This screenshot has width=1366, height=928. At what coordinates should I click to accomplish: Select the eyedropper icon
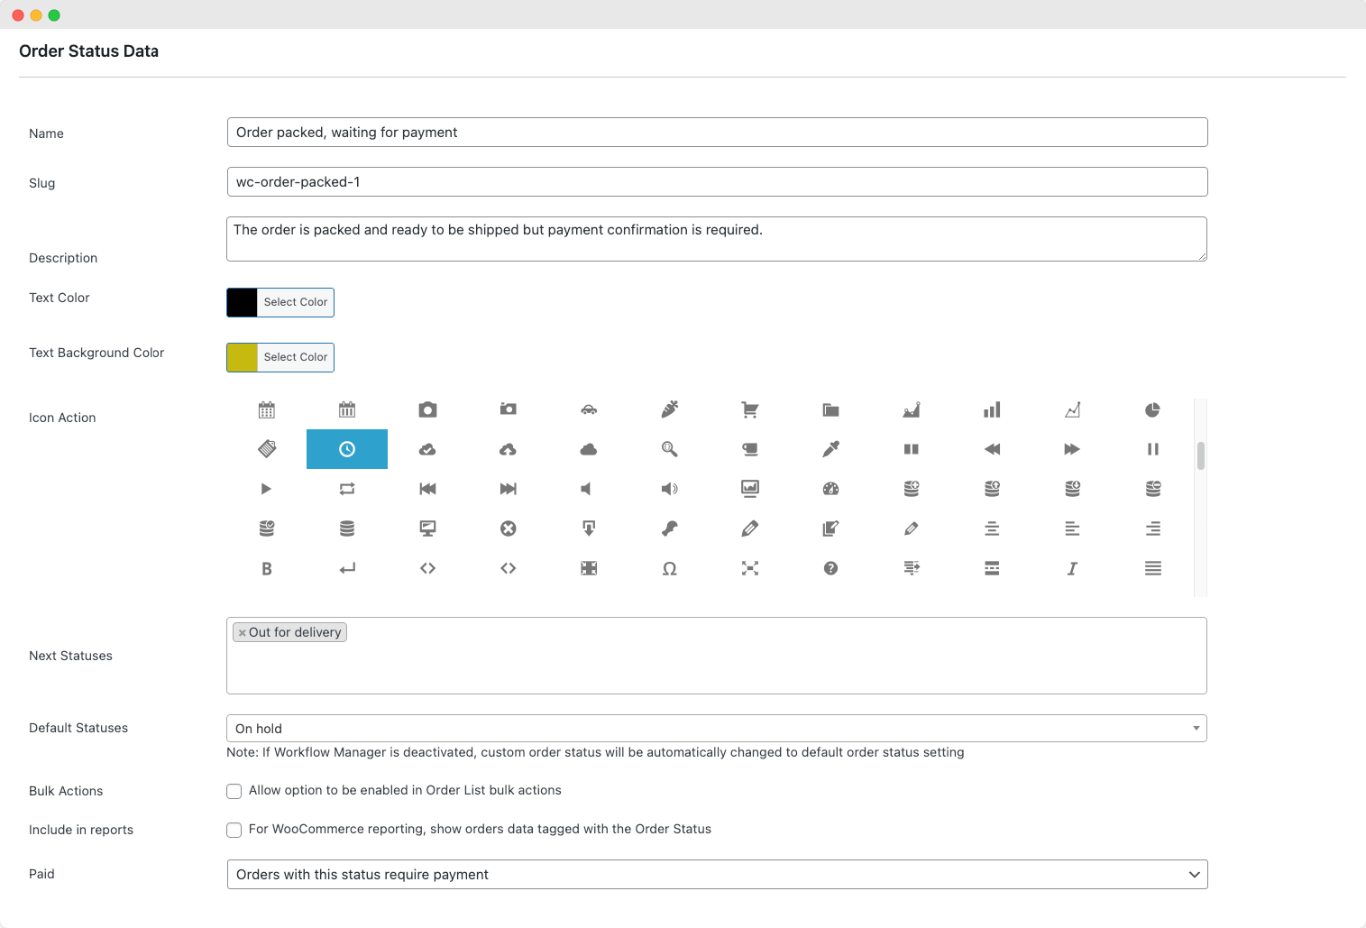click(830, 449)
